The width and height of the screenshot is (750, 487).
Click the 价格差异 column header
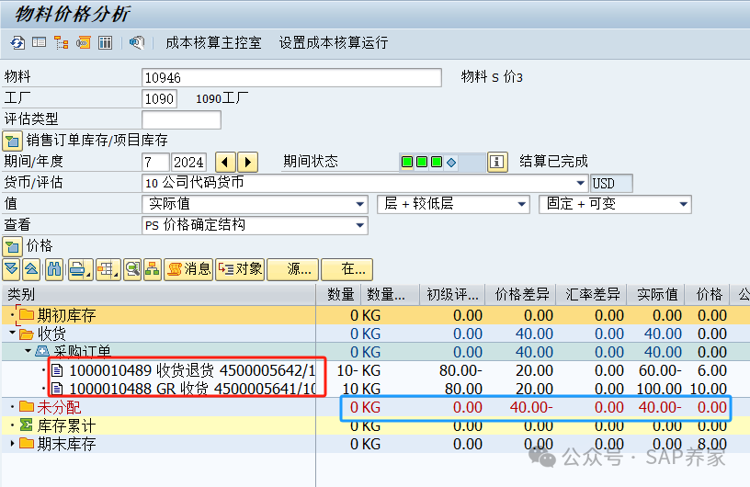click(x=521, y=295)
